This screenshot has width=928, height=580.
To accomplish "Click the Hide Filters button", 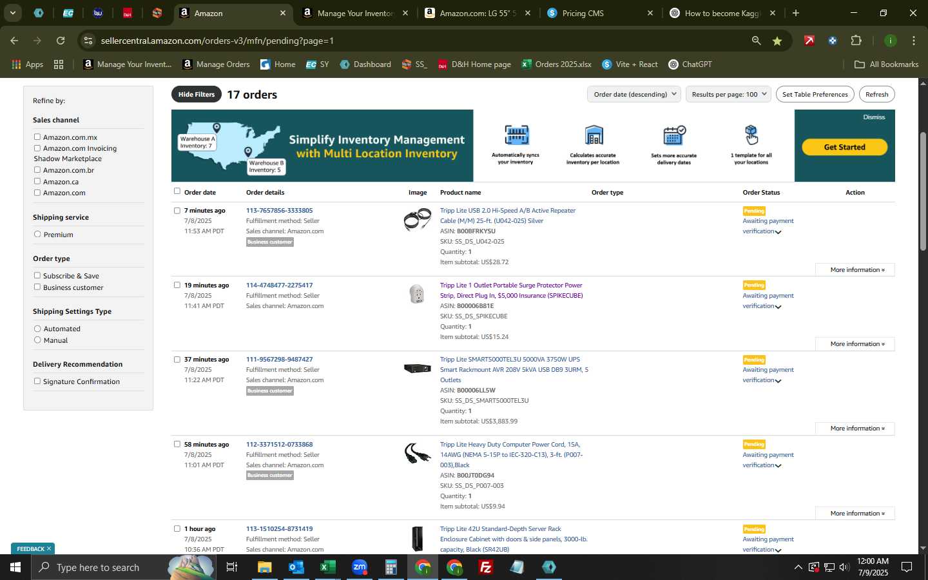I will (x=196, y=94).
